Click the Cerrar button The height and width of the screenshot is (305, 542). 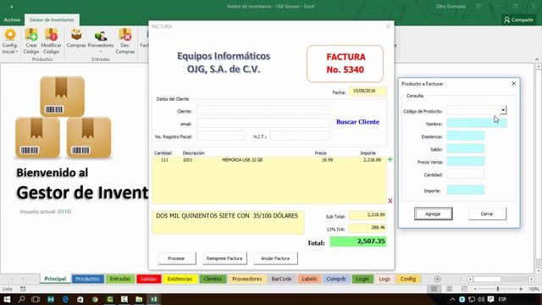[x=487, y=213]
